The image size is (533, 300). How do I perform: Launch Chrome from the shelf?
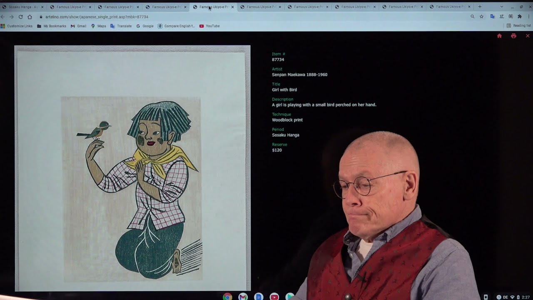pyautogui.click(x=227, y=297)
